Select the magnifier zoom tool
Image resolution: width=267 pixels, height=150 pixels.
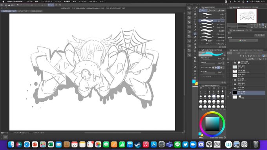click(x=195, y=11)
